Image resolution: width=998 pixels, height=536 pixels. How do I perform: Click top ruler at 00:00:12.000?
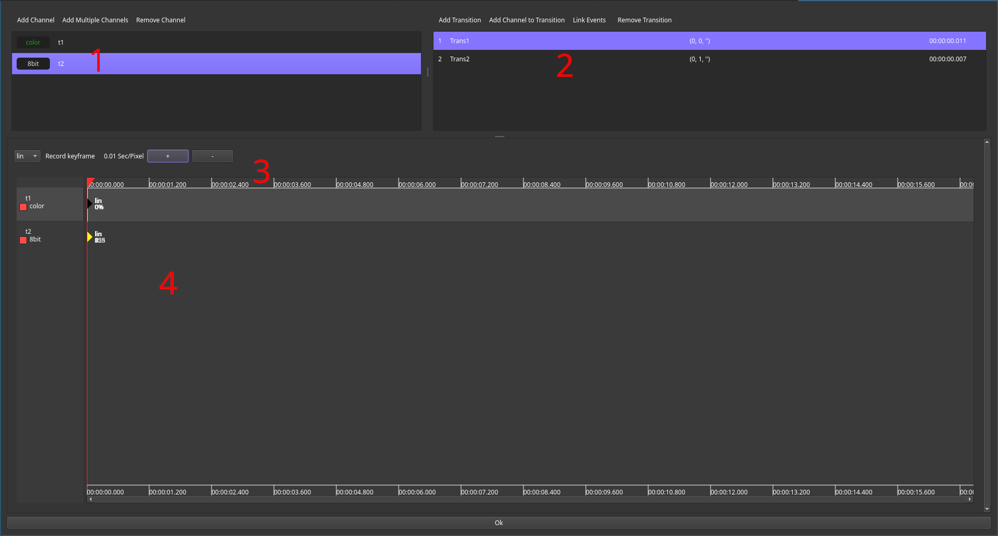point(729,184)
